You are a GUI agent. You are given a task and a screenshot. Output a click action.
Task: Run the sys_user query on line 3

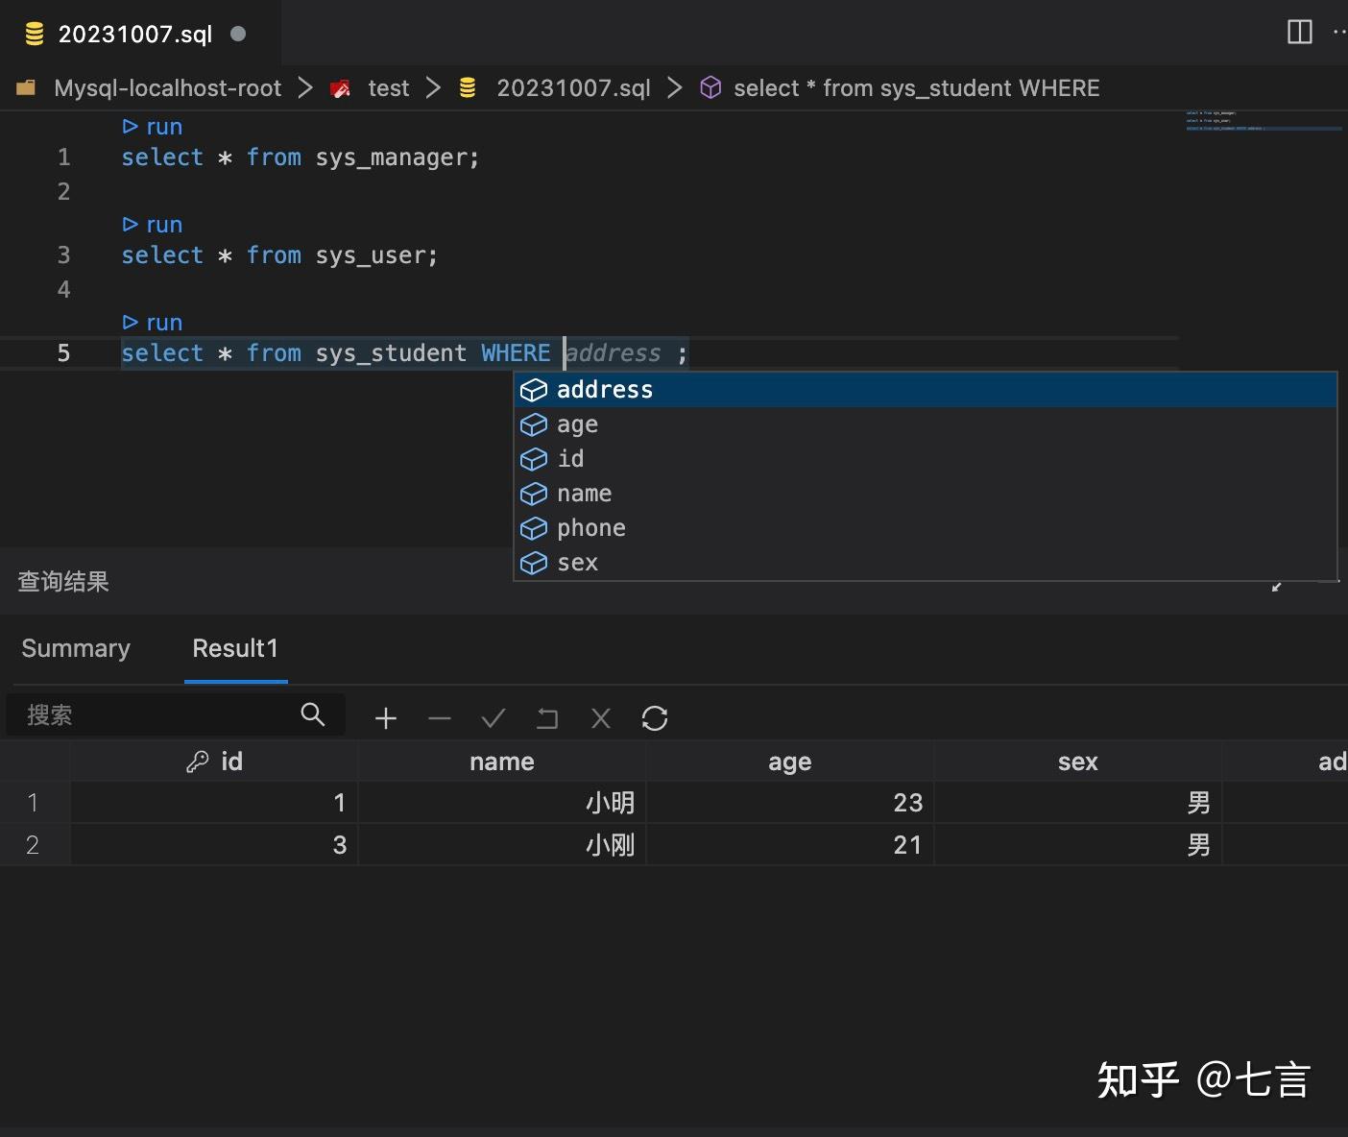(152, 224)
